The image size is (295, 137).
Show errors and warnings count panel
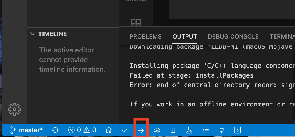coord(82,130)
